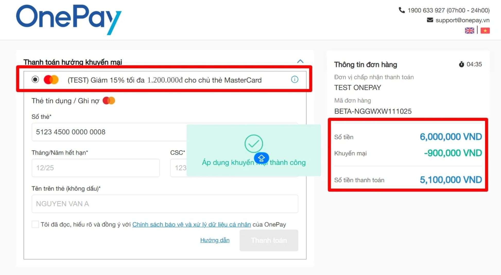Click the Tên trên thẻ (không dấu) label
The width and height of the screenshot is (501, 275).
point(66,189)
